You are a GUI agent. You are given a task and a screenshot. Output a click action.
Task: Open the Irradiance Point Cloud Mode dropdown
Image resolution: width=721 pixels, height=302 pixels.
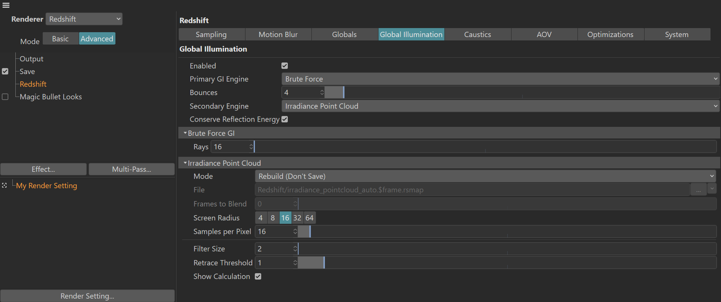click(486, 176)
